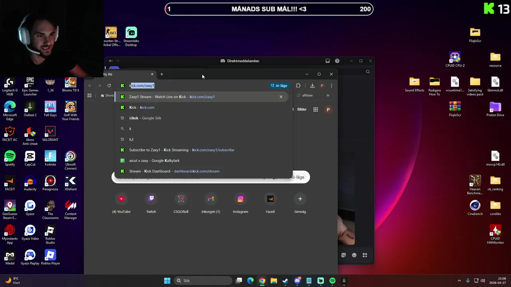The height and width of the screenshot is (287, 511).
Task: Open Discord sticker picker
Action: [343, 255]
